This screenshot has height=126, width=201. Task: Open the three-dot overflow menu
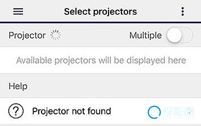[183, 12]
